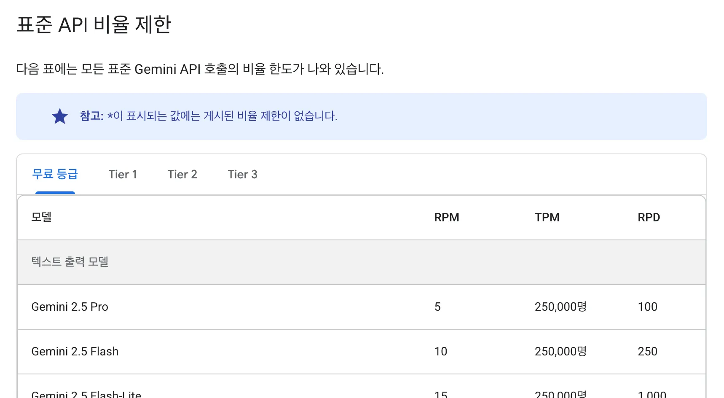Image resolution: width=724 pixels, height=398 pixels.
Task: Switch to the Tier 1 tab
Action: pos(123,174)
